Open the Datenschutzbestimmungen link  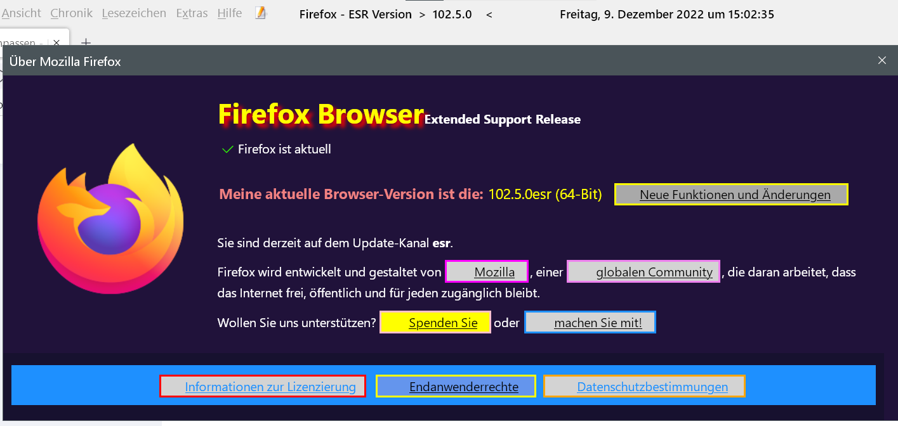[644, 387]
